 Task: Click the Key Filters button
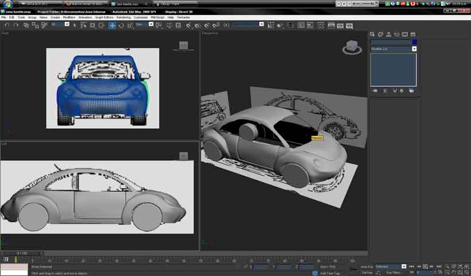(394, 273)
